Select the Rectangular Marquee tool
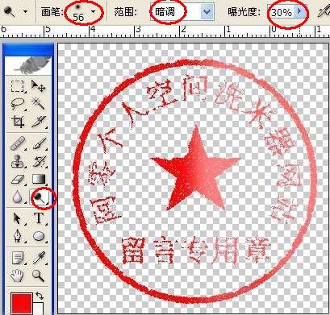Screen dimensions: 330x315 tap(18, 86)
